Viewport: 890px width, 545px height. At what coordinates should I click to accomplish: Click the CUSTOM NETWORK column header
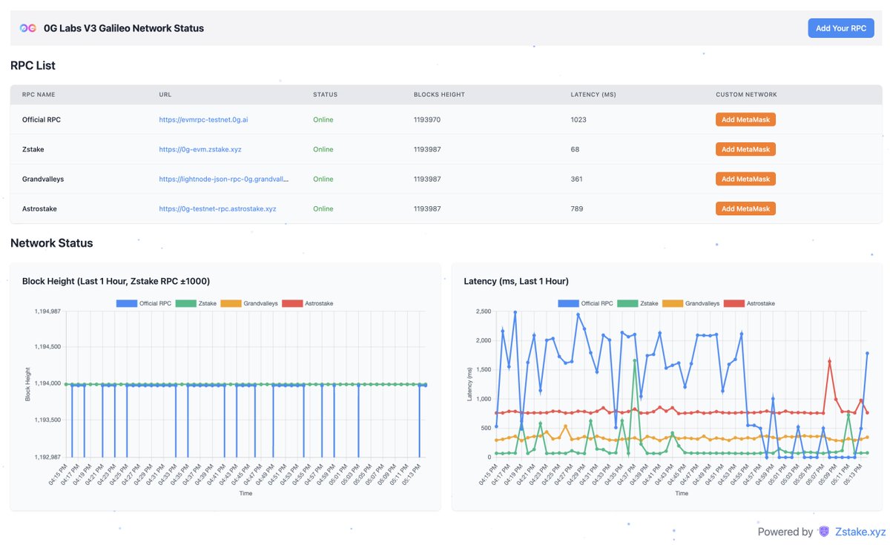[x=746, y=95]
